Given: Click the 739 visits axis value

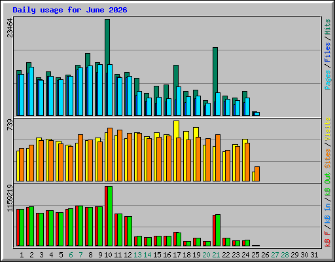Looking at the screenshot, I should click(10, 125).
